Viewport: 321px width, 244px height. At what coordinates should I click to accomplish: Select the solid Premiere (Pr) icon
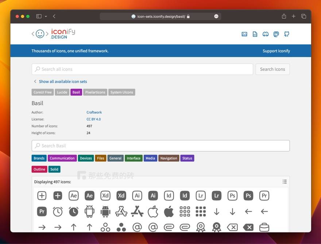[42, 212]
